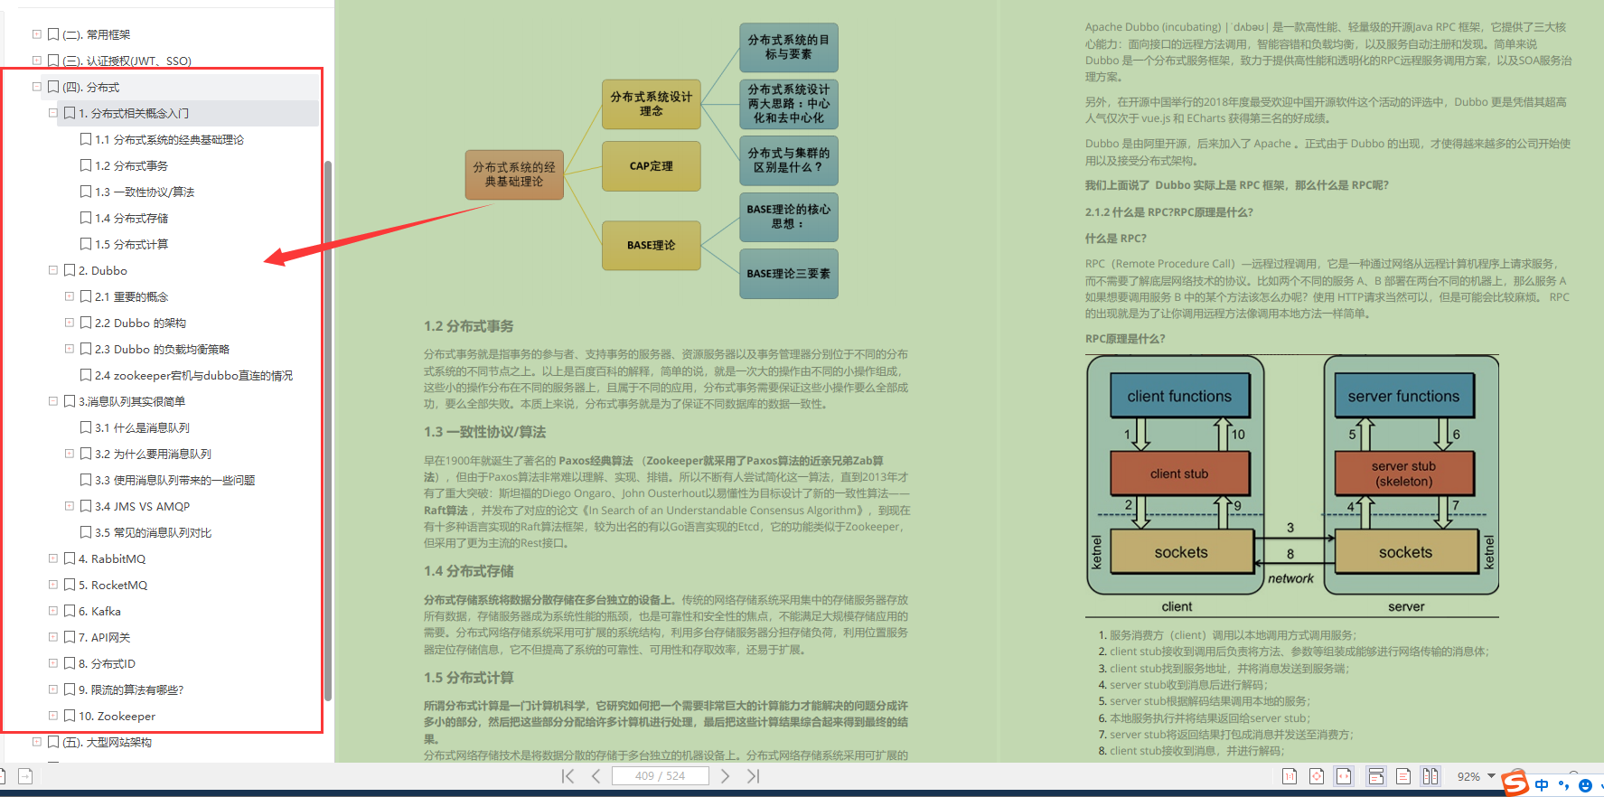Expand (三). 认证授权(JWT、SSO)
1604x797 pixels.
click(37, 61)
